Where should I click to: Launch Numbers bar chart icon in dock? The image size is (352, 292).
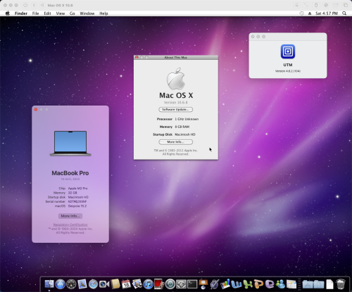click(225, 284)
